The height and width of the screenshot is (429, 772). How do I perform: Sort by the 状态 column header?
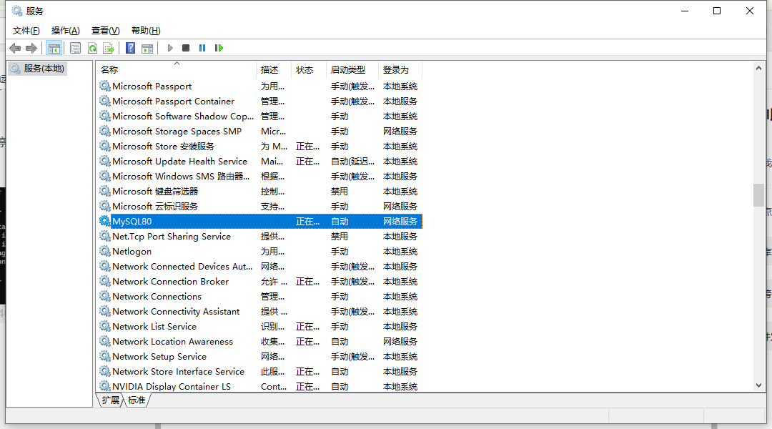pos(309,70)
